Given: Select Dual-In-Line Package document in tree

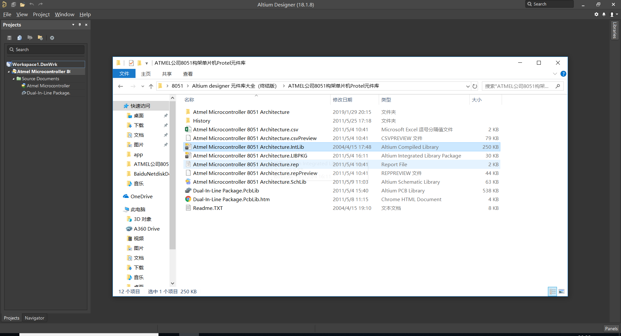Looking at the screenshot, I should click(x=46, y=93).
